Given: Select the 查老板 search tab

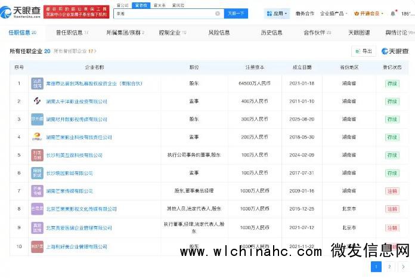Looking at the screenshot, I should coord(141,5).
